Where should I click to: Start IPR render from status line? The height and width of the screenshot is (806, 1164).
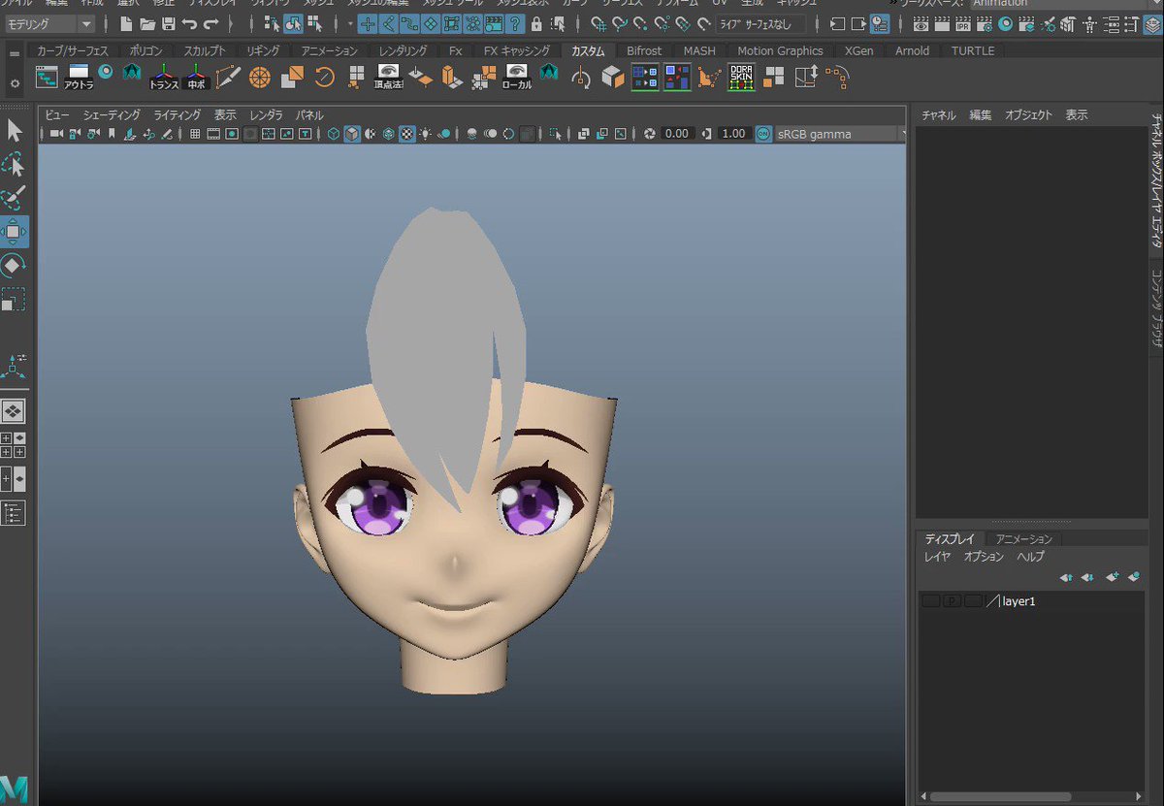963,23
